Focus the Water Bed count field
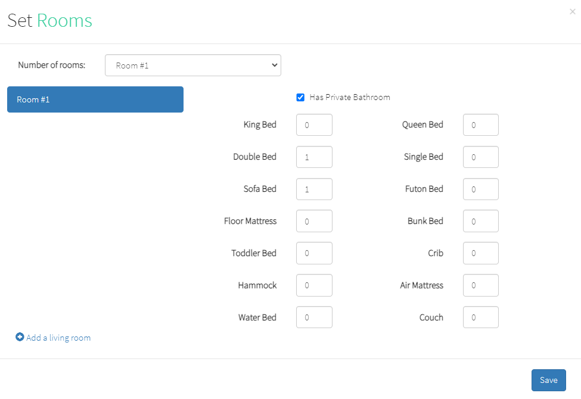The image size is (581, 399). pos(314,318)
